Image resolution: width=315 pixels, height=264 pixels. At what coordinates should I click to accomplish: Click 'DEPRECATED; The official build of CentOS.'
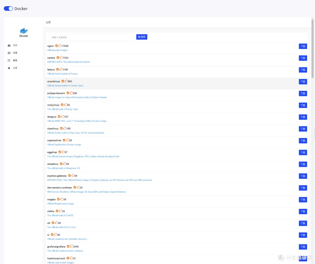coord(69,62)
